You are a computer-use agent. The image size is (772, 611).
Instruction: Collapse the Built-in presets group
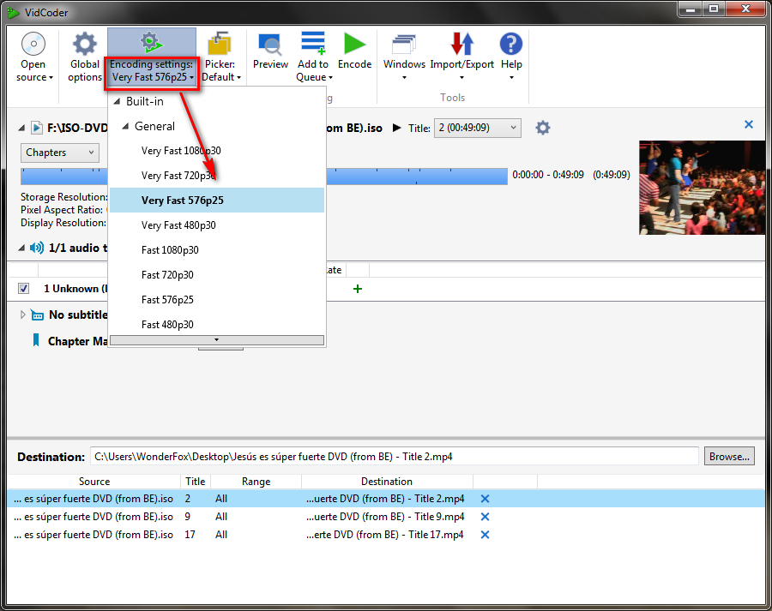tap(117, 102)
